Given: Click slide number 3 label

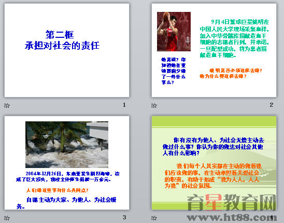Looking at the screenshot, I should tap(124, 217).
